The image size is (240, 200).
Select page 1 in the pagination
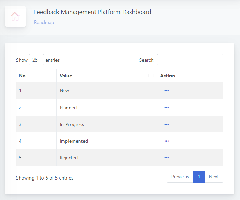point(199,177)
